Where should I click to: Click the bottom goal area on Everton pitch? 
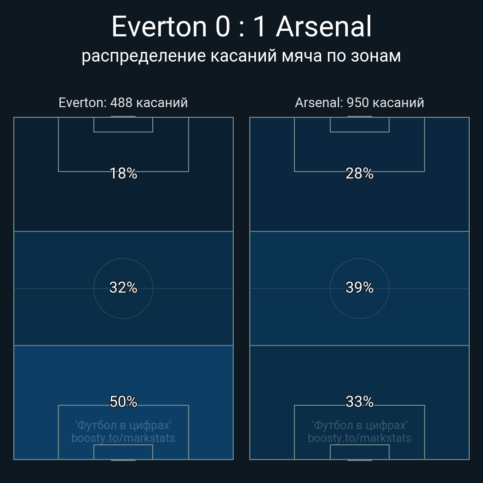(x=123, y=452)
